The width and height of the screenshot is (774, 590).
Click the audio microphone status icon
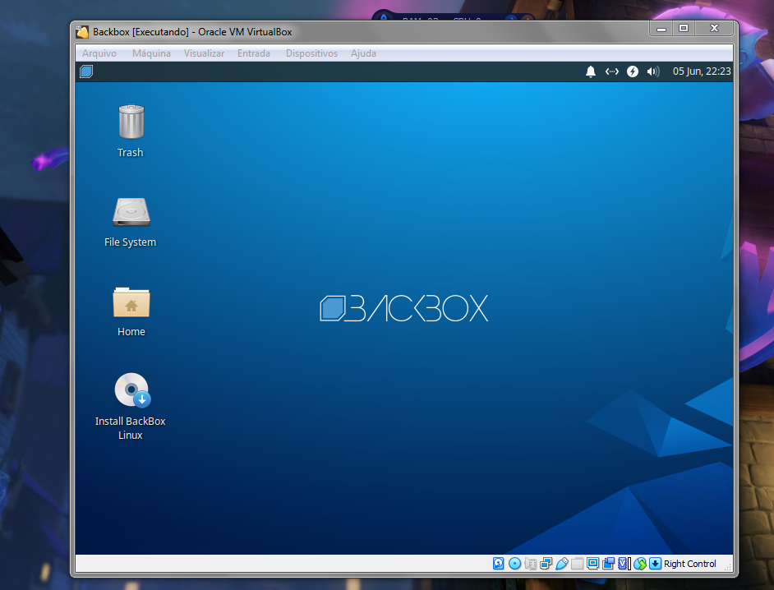point(531,564)
